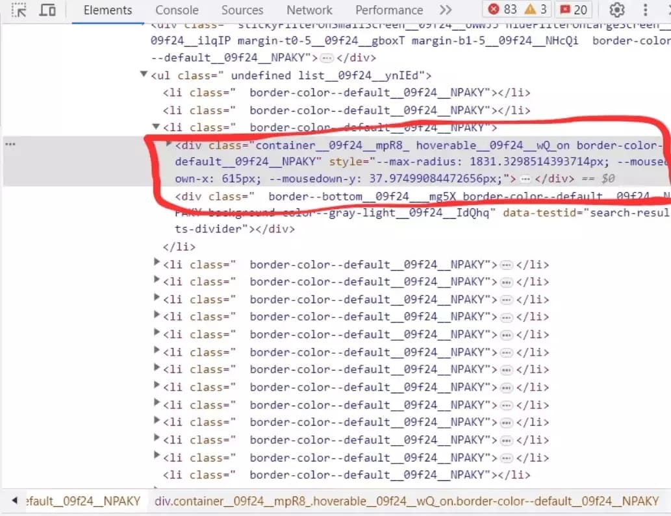Collapse the selected container div element
671x516 pixels.
168,145
